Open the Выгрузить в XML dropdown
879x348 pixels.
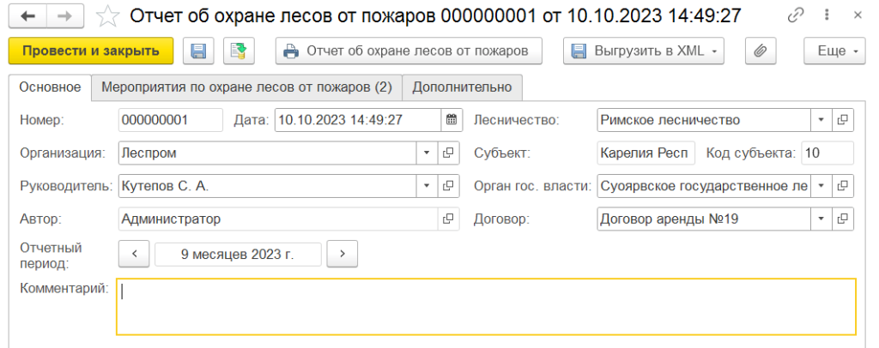pos(644,51)
